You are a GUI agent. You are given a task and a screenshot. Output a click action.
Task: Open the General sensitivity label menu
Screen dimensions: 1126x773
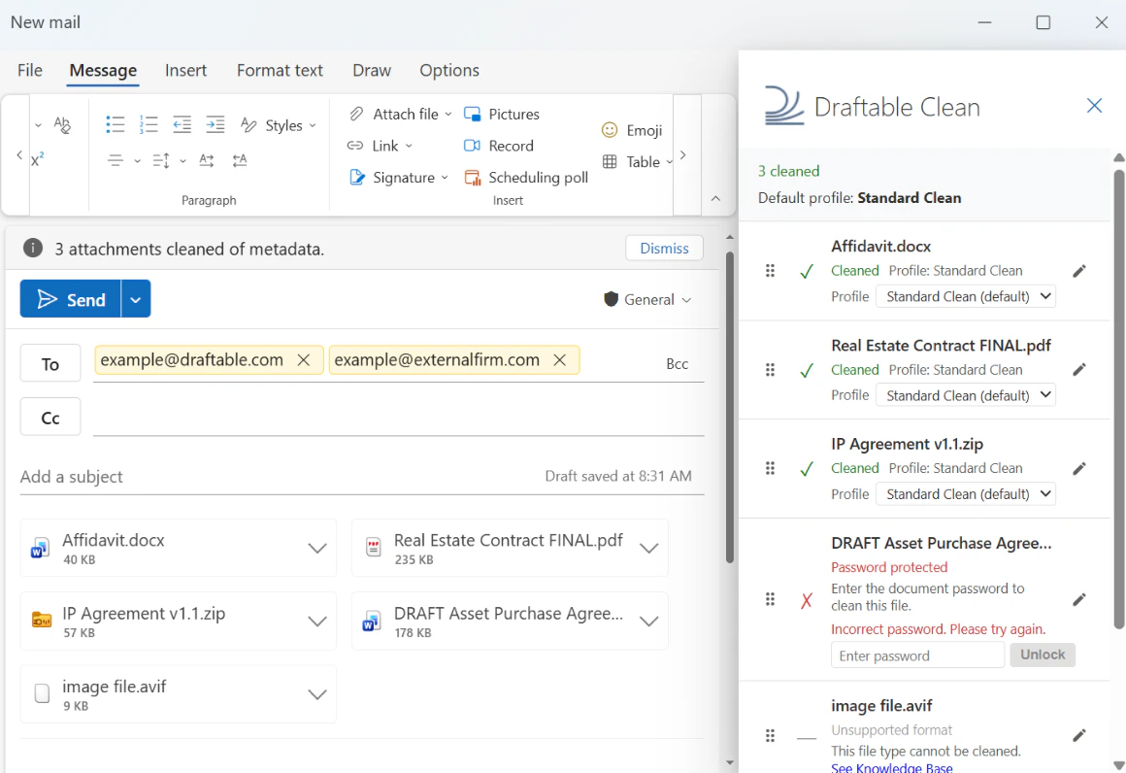click(647, 299)
